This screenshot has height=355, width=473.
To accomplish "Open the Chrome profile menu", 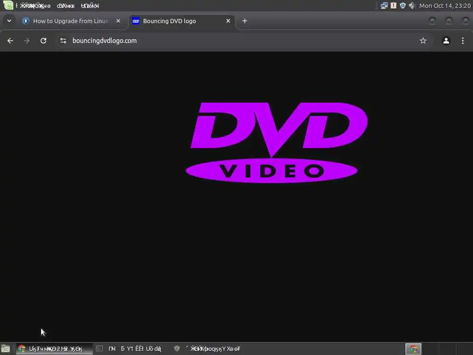I will pos(446,41).
